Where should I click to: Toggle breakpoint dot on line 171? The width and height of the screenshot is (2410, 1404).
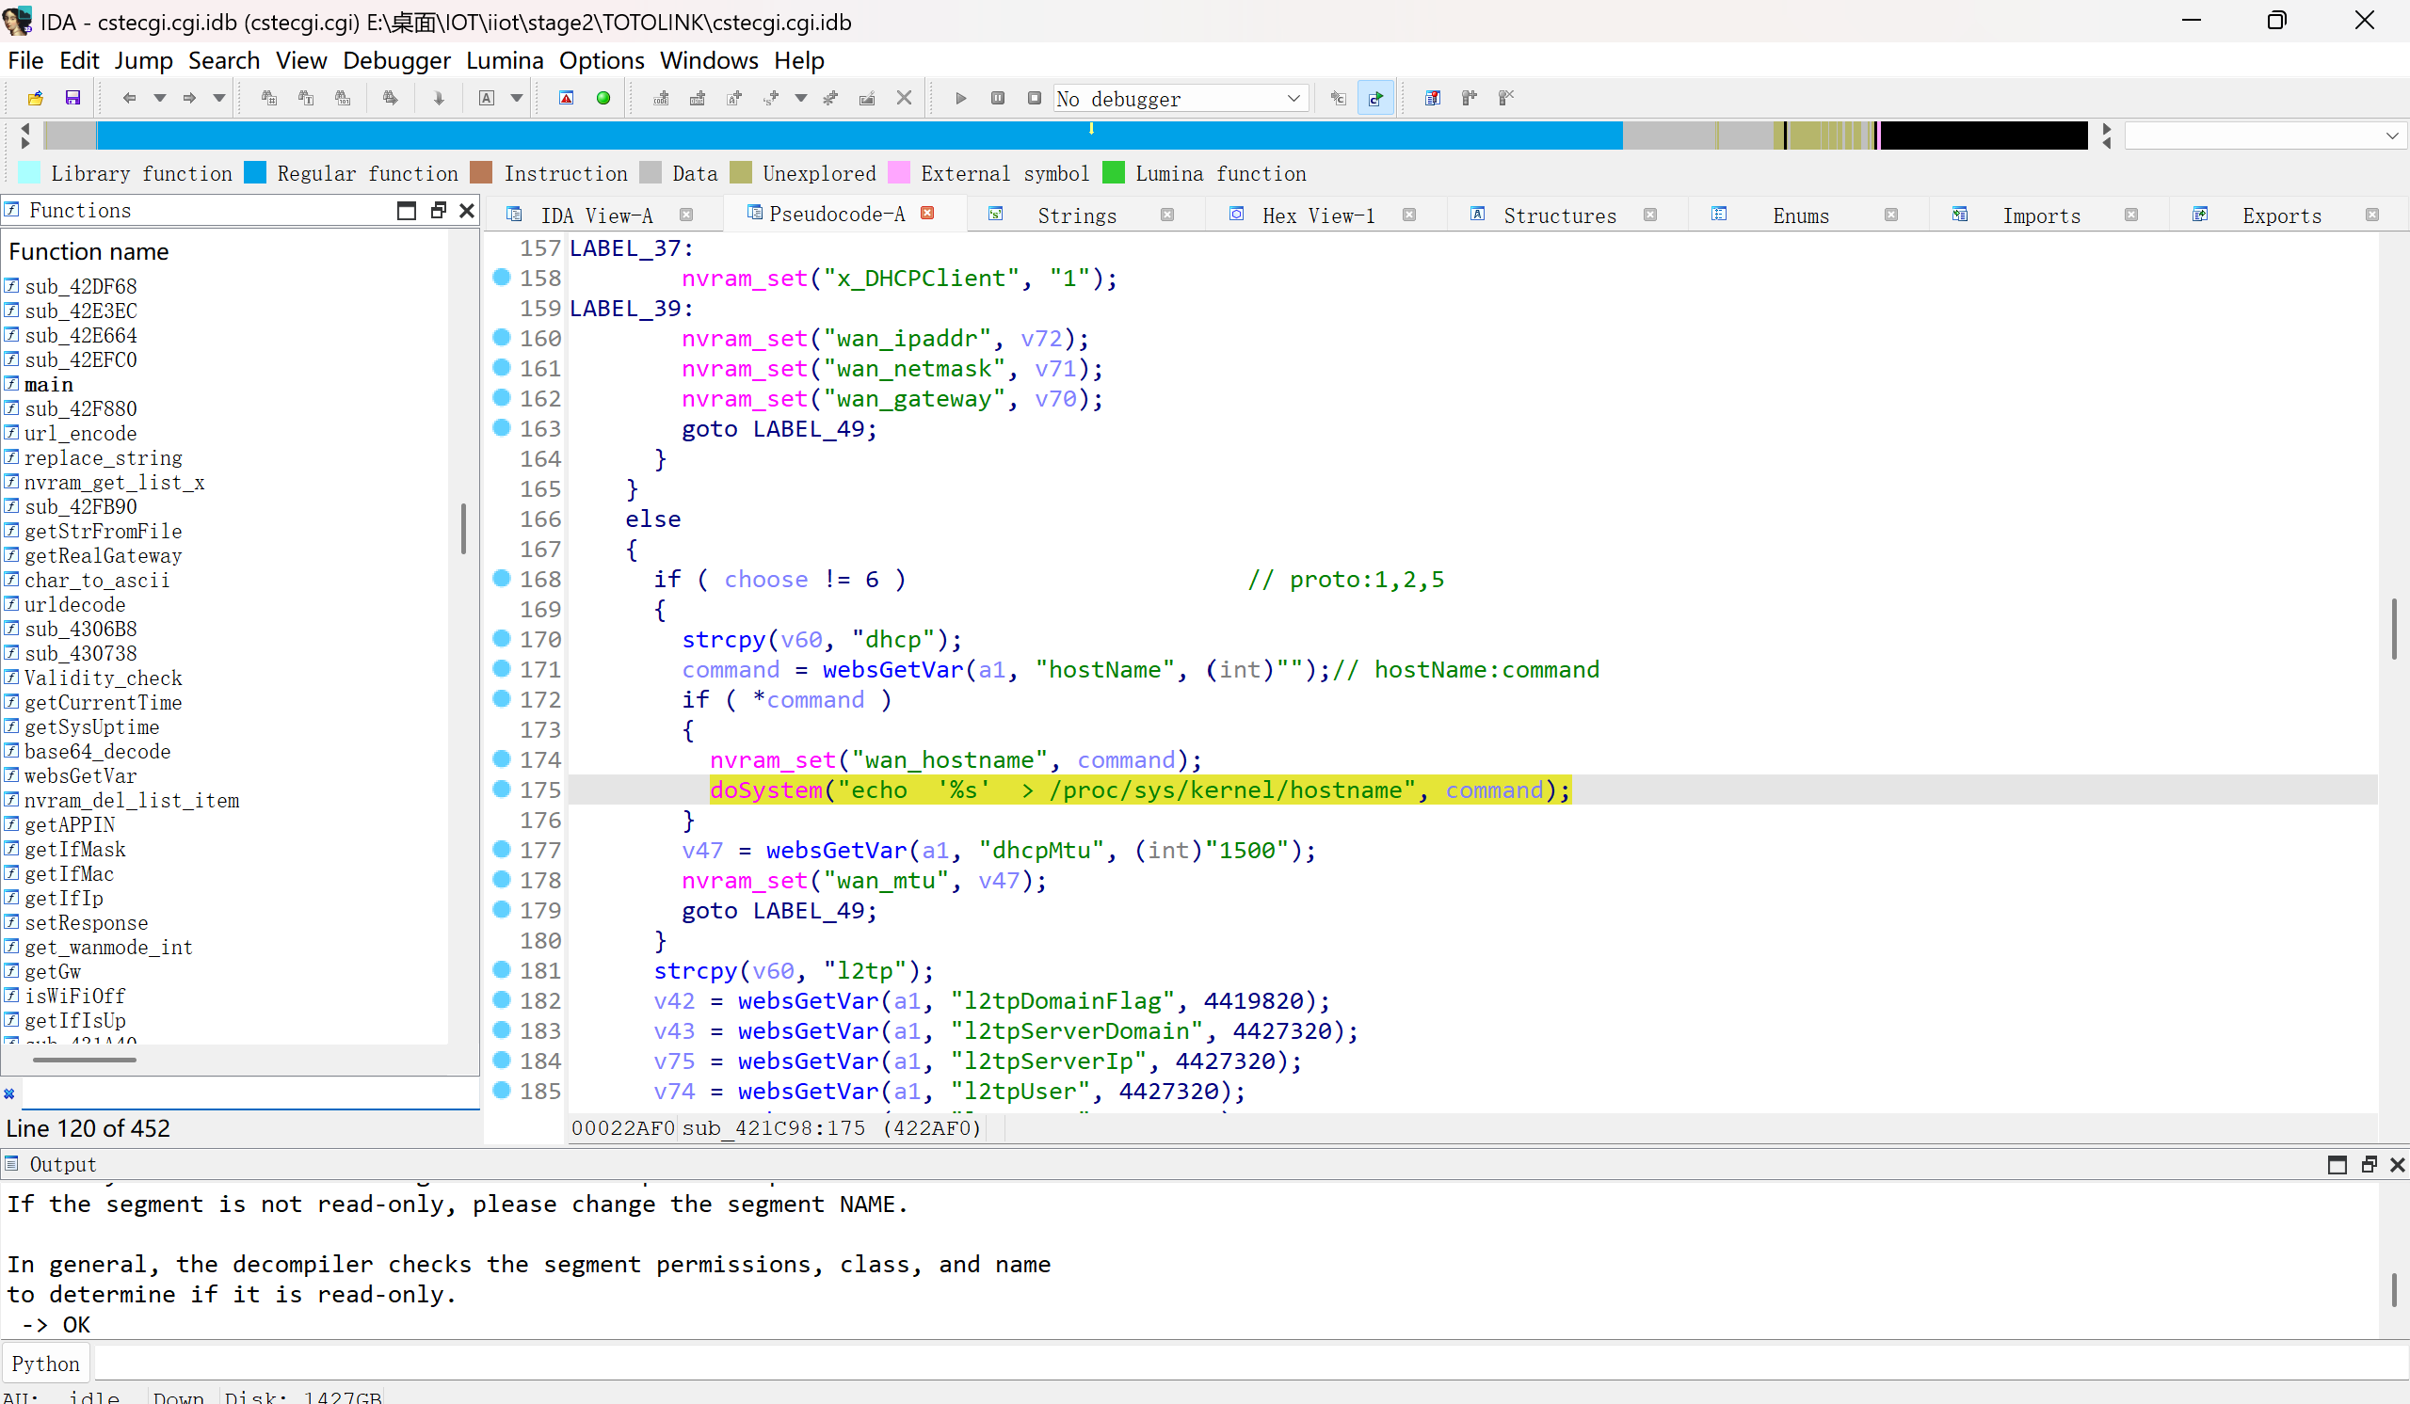pyautogui.click(x=501, y=668)
